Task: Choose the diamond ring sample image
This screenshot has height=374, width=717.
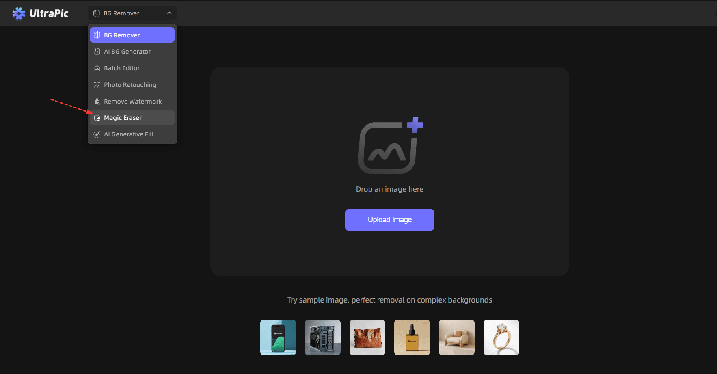Action: tap(501, 337)
